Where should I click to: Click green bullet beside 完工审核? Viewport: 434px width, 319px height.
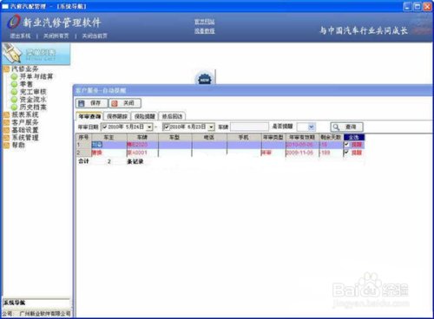coord(14,92)
